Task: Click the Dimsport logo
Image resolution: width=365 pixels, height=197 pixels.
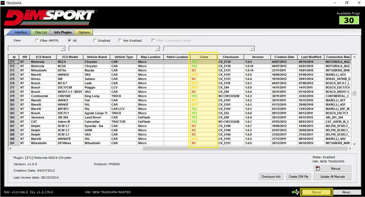Action: (x=50, y=17)
